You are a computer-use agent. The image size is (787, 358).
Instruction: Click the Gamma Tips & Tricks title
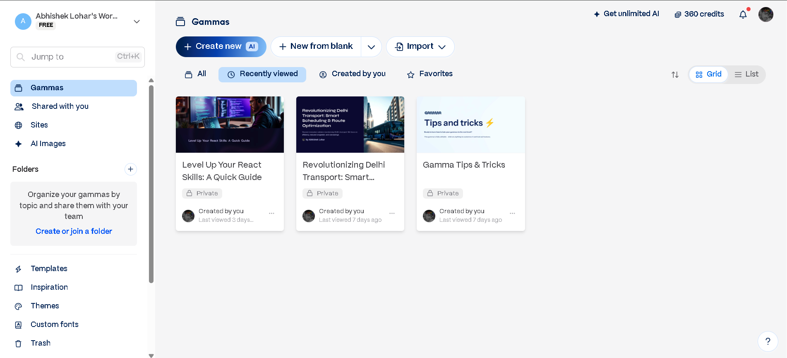click(x=464, y=165)
